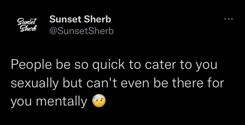Open the Sunset Sherb profile avatar
245x125 pixels.
tap(27, 25)
